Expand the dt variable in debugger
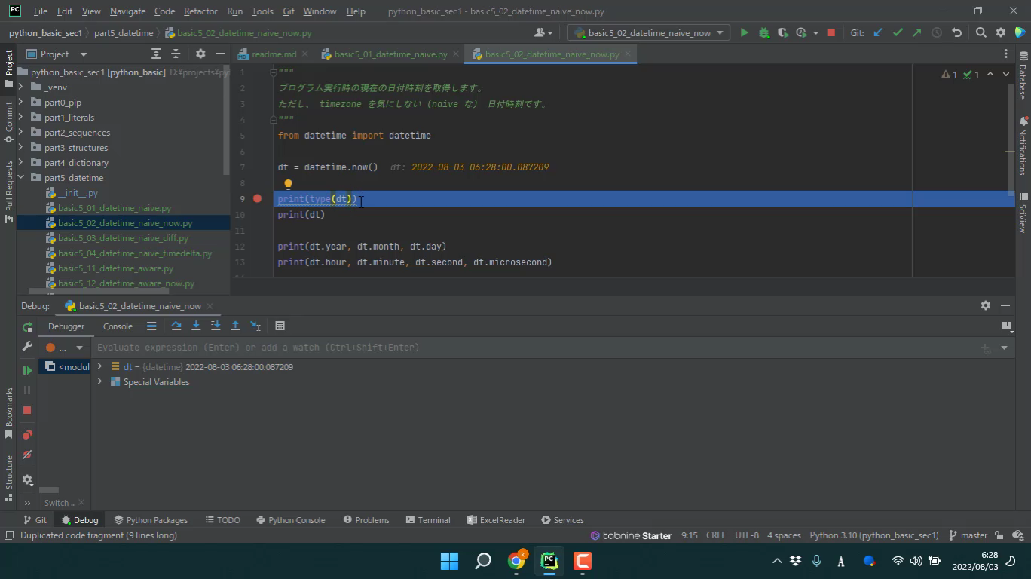1031x579 pixels. [99, 367]
